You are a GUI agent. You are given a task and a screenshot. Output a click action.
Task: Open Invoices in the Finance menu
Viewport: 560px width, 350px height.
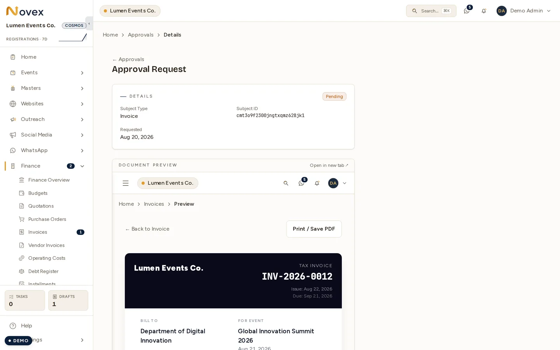pyautogui.click(x=38, y=232)
